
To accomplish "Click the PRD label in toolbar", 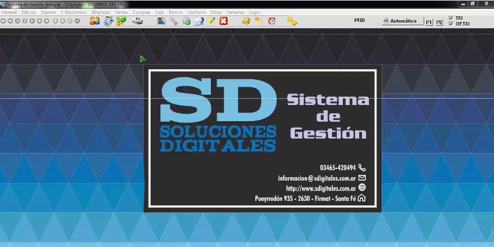I will click(x=359, y=20).
